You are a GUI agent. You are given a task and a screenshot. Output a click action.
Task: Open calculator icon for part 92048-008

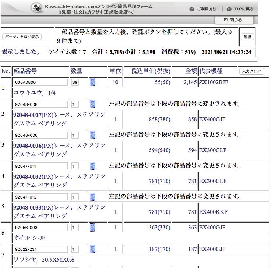92,104
